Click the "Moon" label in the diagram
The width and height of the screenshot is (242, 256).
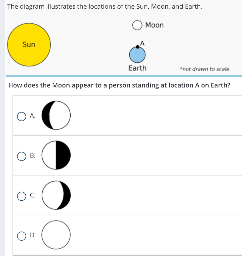[154, 25]
